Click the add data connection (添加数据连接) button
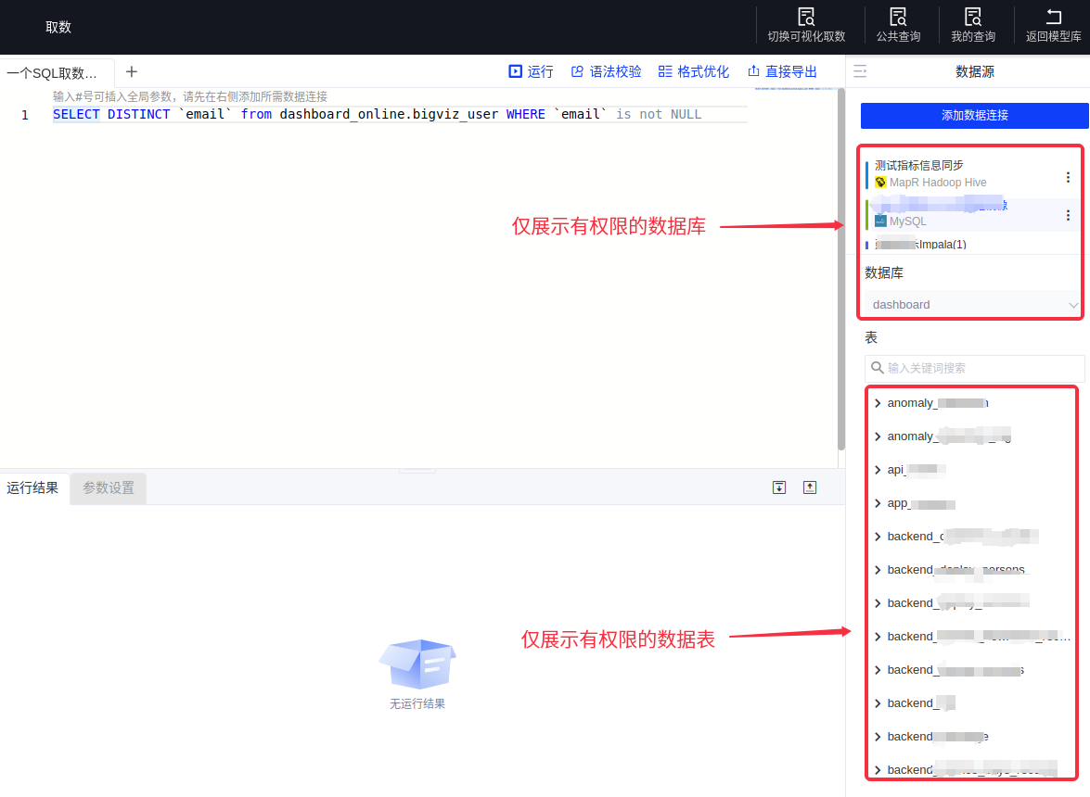1090x797 pixels. [x=974, y=115]
